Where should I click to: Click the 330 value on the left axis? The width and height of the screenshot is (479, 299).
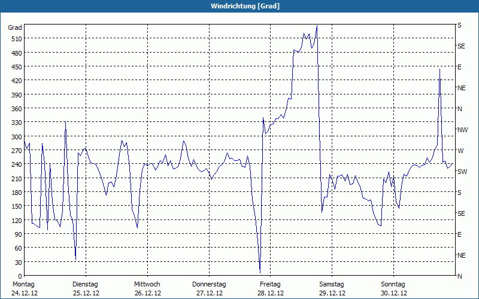point(17,123)
